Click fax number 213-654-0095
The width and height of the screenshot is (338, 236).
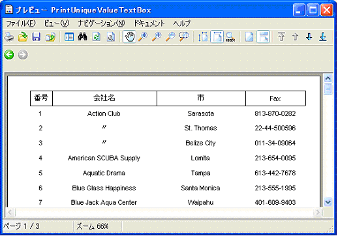coord(275,158)
